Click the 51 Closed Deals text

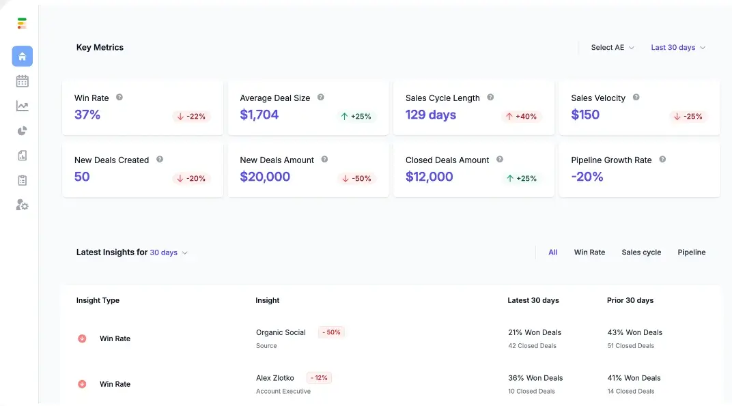tap(631, 346)
